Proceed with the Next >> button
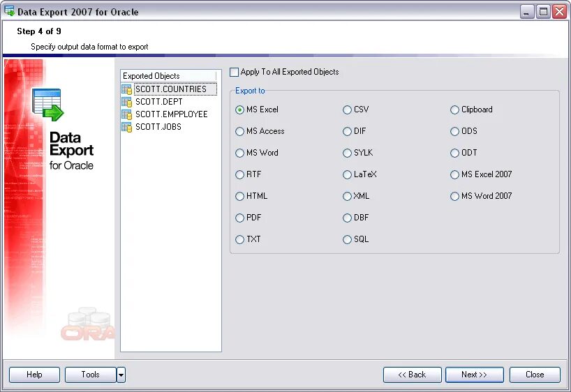Image resolution: width=571 pixels, height=392 pixels. pos(475,375)
